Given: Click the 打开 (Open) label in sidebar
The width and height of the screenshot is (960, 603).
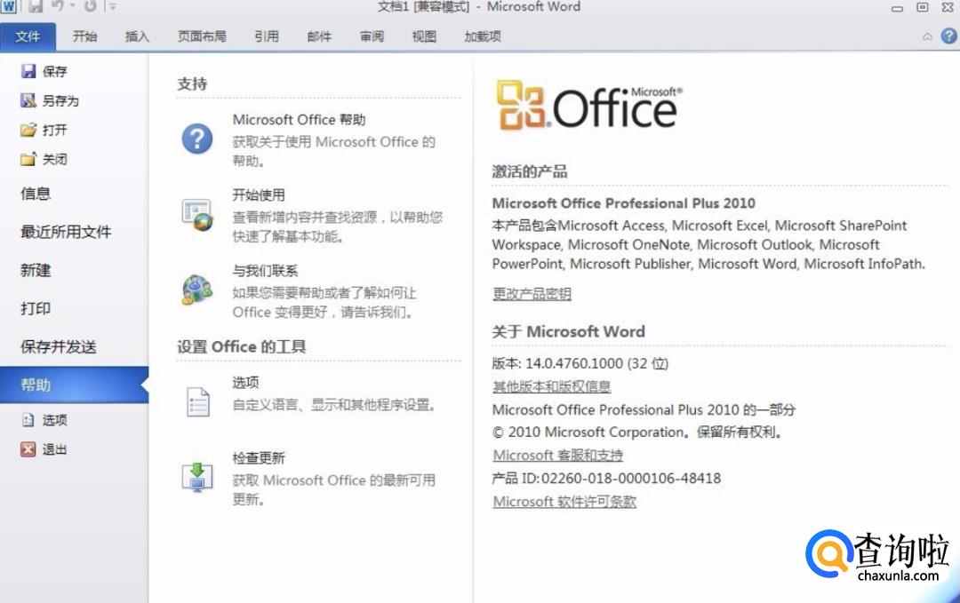Looking at the screenshot, I should [54, 131].
